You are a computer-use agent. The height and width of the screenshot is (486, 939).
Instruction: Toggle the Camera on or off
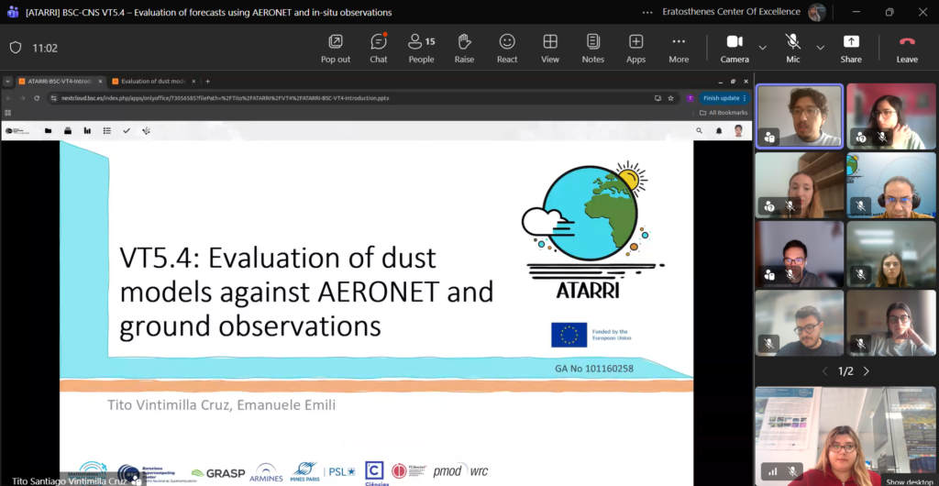click(735, 48)
